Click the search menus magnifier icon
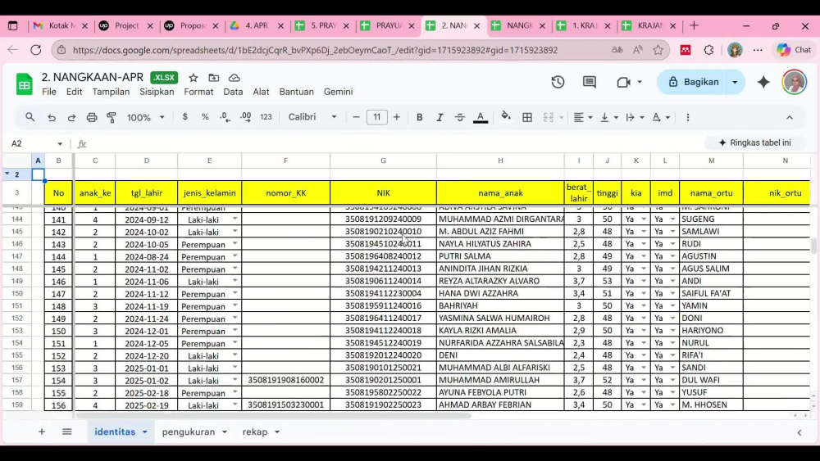Screen dimensions: 820x461 [x=30, y=117]
